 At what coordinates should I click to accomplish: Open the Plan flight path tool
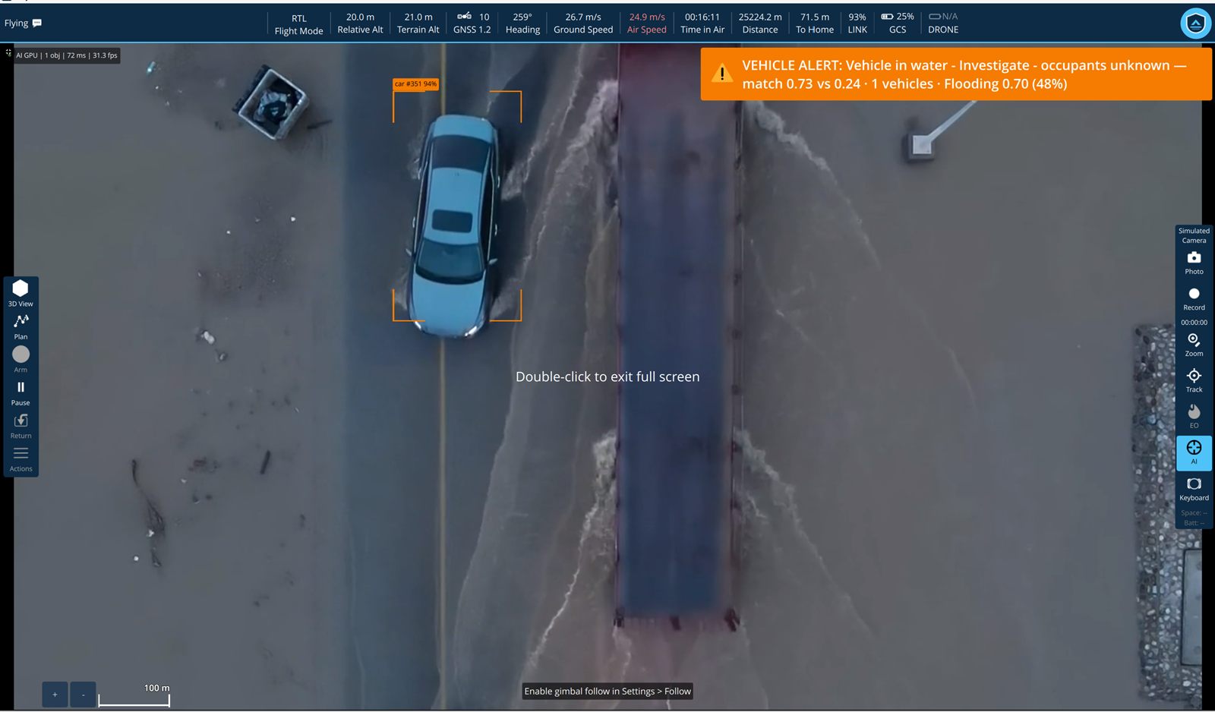pyautogui.click(x=21, y=326)
